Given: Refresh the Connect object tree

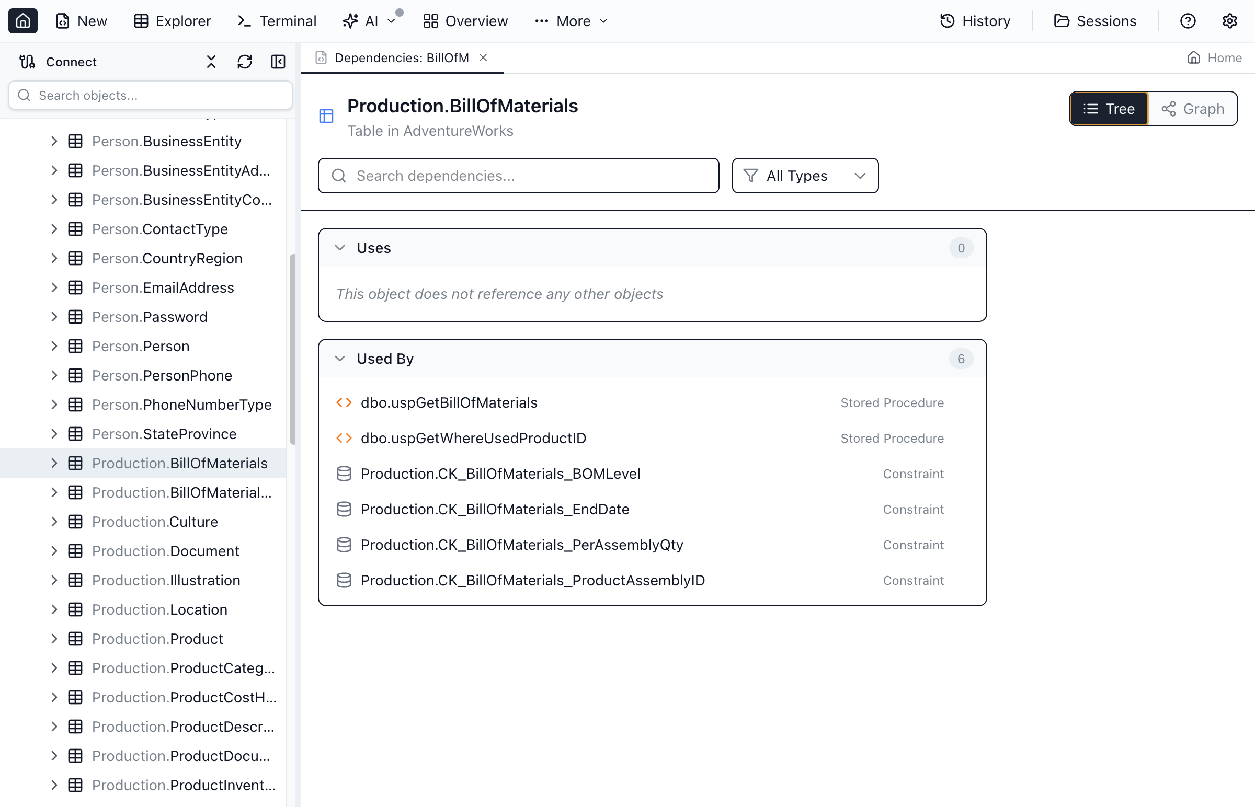Looking at the screenshot, I should [244, 61].
